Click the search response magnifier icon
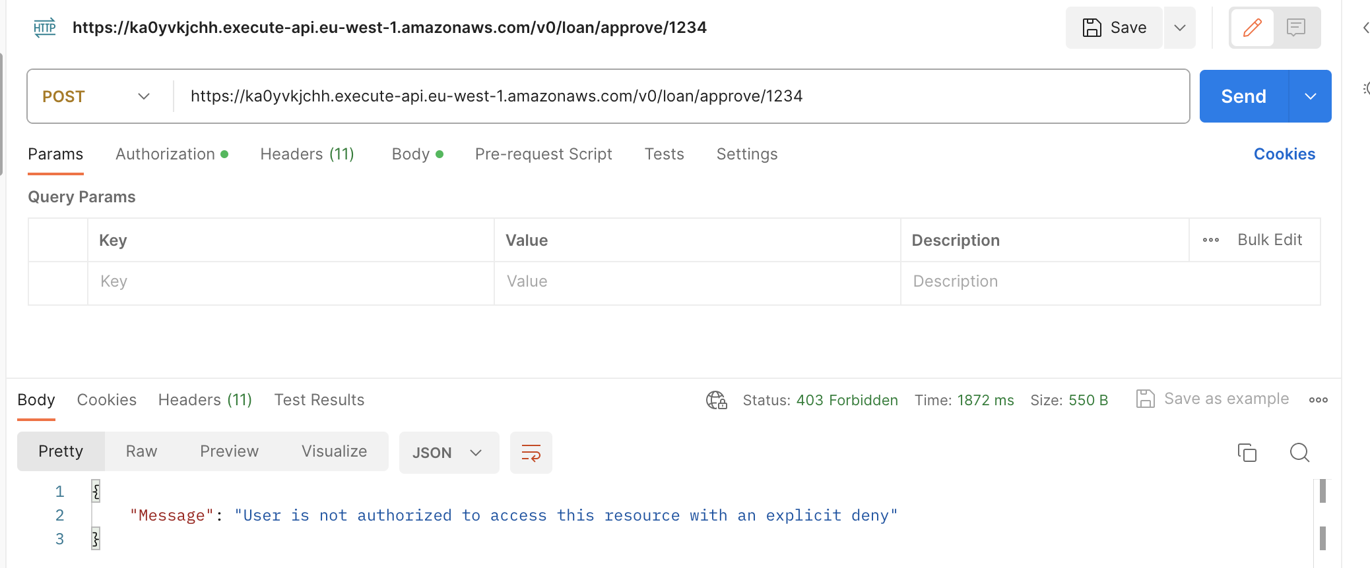The height and width of the screenshot is (568, 1370). (1299, 453)
